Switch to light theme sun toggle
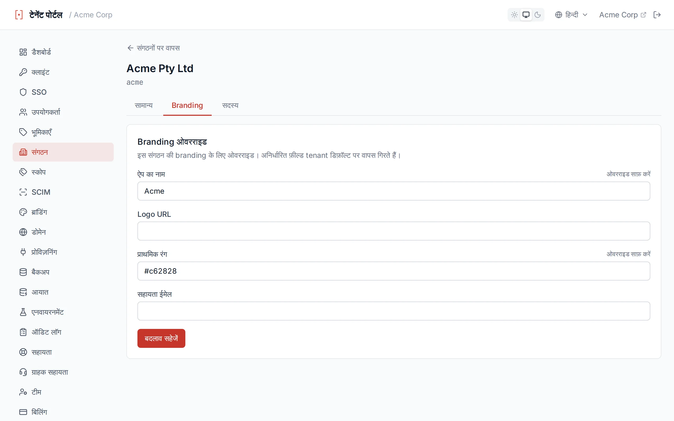674x421 pixels. click(514, 15)
